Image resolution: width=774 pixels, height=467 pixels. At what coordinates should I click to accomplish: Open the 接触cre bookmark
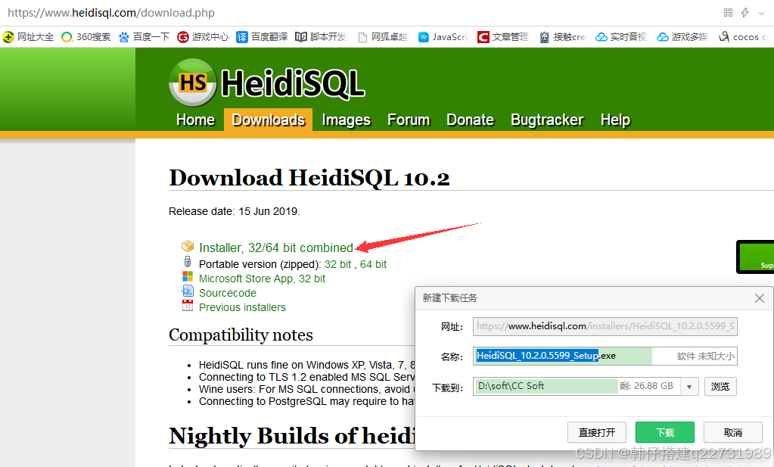pyautogui.click(x=562, y=37)
